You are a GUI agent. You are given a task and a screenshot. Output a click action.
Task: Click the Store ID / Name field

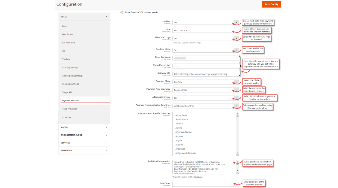[206, 58]
